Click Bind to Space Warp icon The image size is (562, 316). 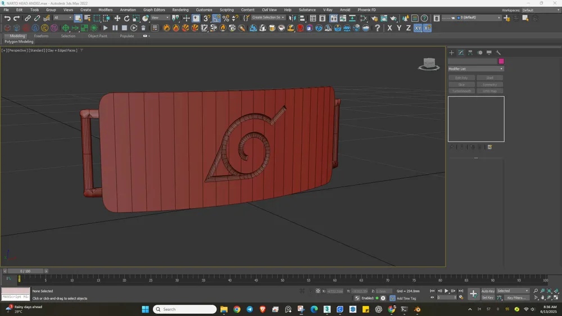pos(47,18)
